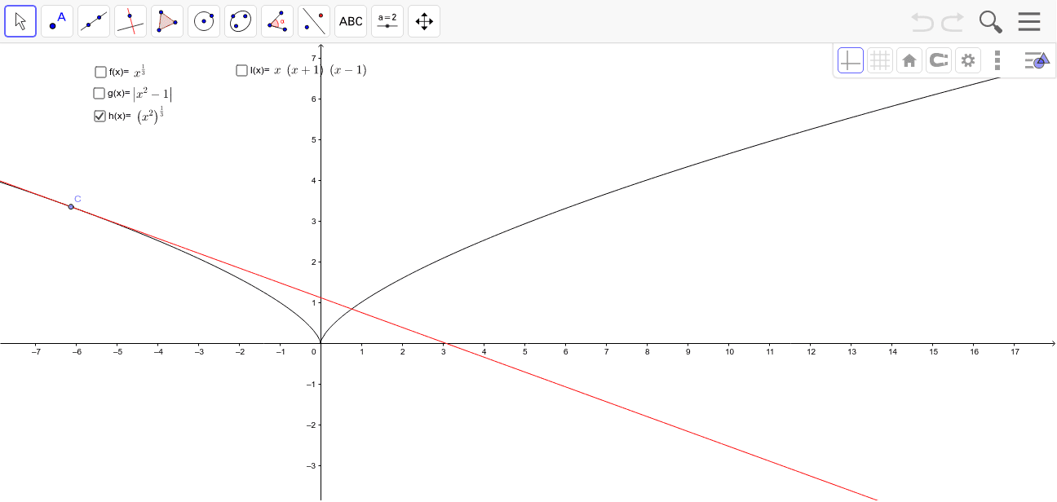Toggle grid display in style bar
Screen dimensions: 1057x502
[880, 60]
